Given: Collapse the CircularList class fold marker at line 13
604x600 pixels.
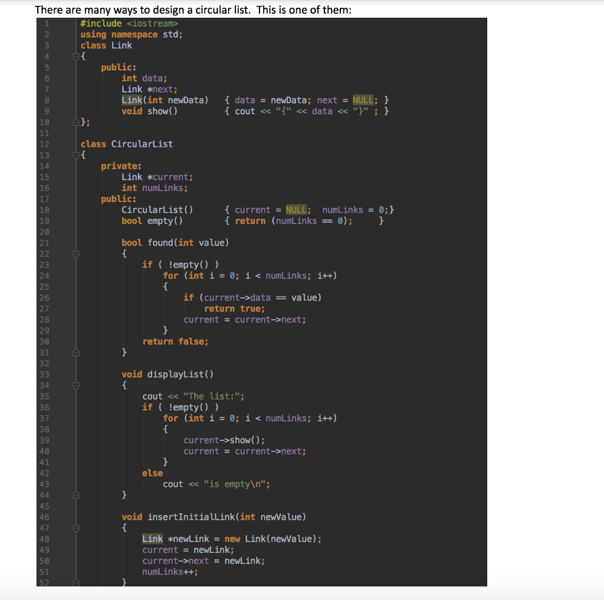Looking at the screenshot, I should pyautogui.click(x=76, y=155).
